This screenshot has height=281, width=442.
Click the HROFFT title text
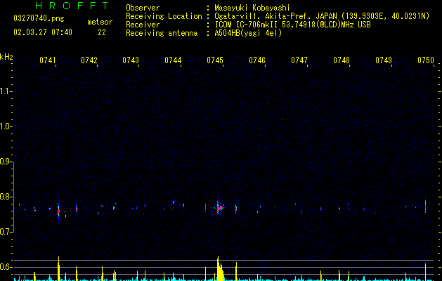pos(72,6)
